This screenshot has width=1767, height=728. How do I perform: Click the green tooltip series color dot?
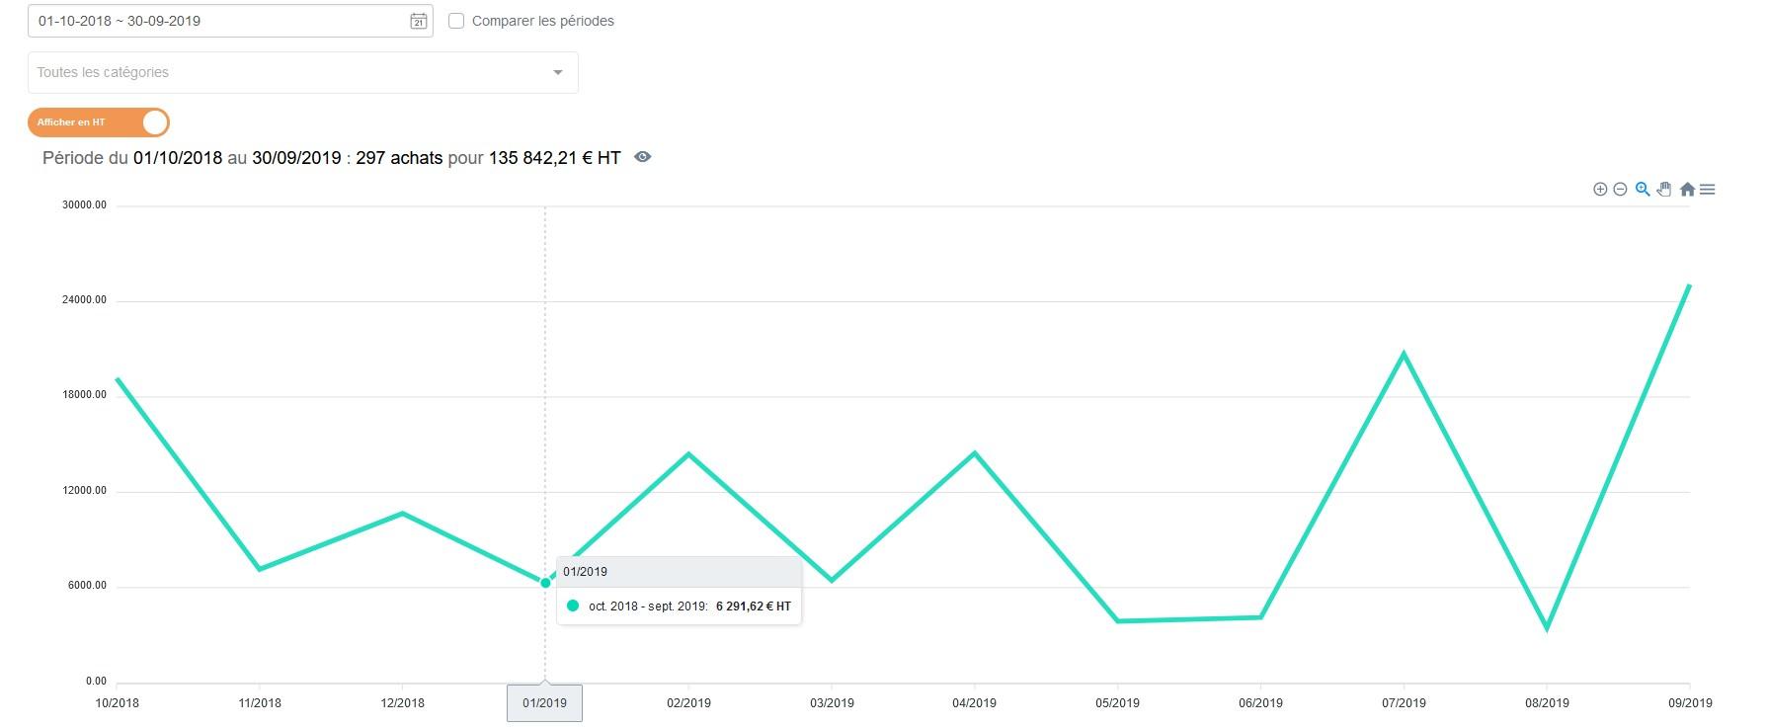tap(573, 606)
